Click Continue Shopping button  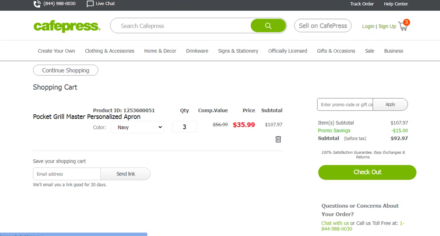[66, 70]
